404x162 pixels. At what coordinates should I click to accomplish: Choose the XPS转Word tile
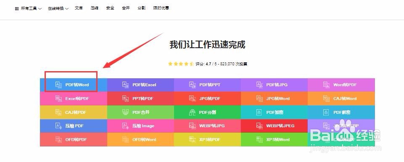[275, 140]
